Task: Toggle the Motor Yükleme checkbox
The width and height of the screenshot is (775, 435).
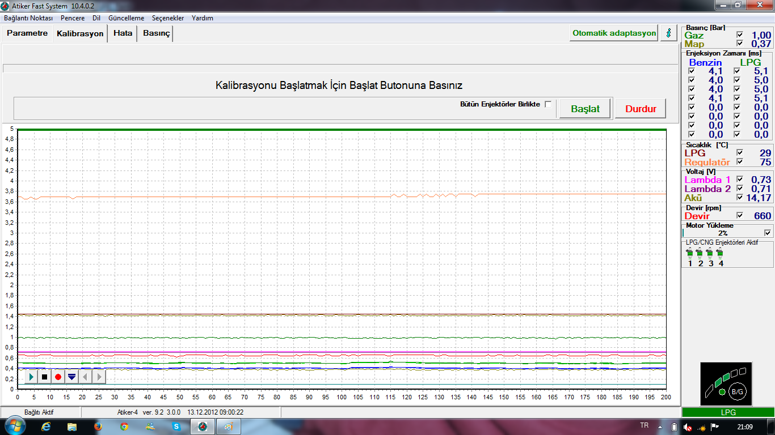Action: click(x=768, y=233)
